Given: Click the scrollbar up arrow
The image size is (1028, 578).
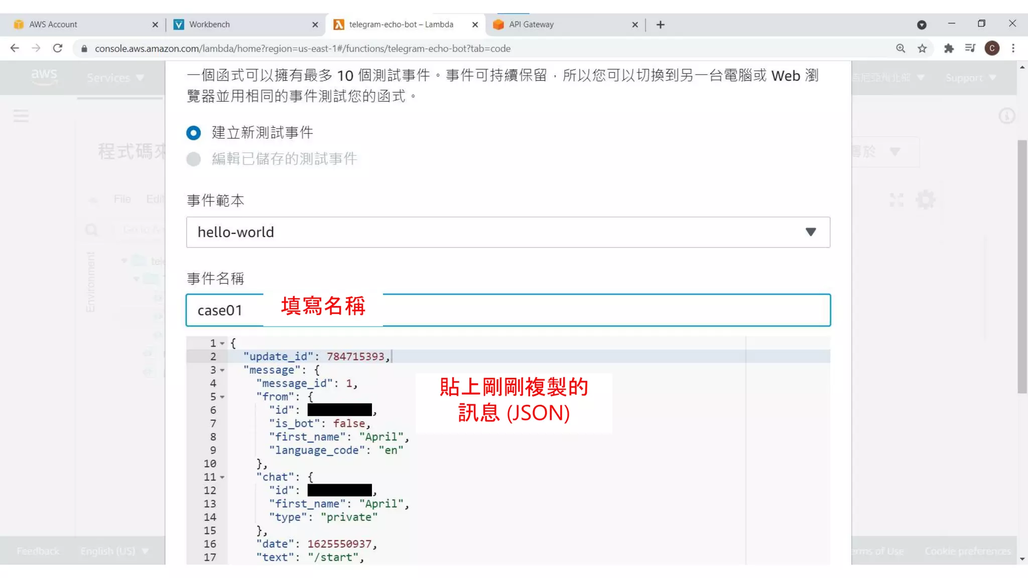Looking at the screenshot, I should [1022, 67].
